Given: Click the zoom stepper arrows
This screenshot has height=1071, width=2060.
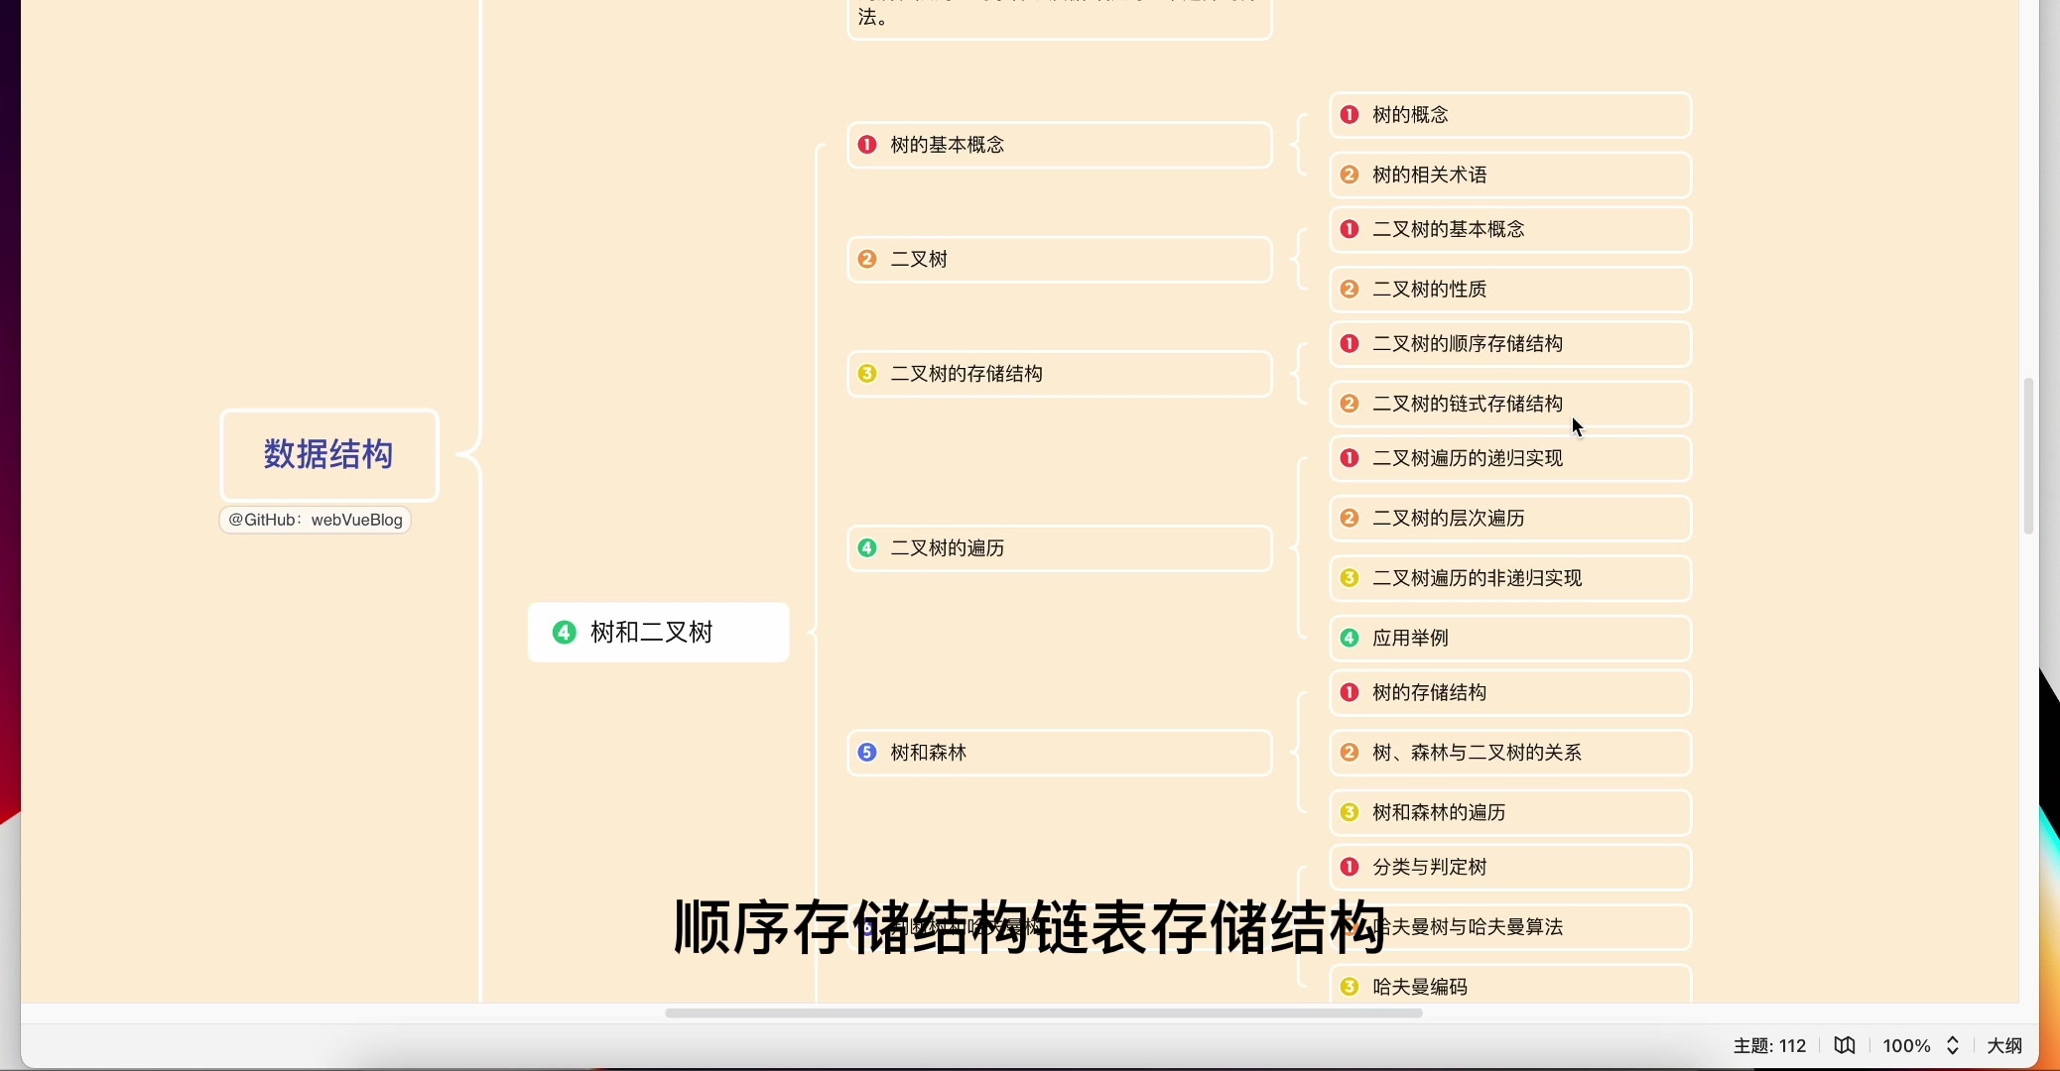Looking at the screenshot, I should pos(1953,1046).
